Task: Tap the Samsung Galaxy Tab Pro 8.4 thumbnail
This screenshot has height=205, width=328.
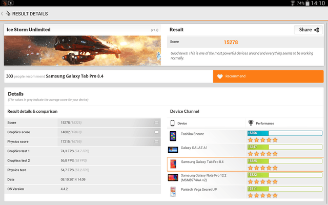Action: 173,164
